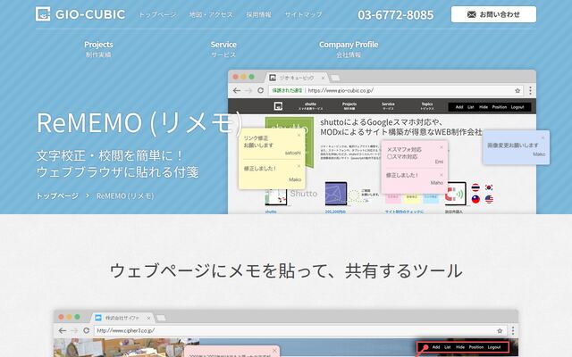Viewport: 572px width, 357px height.
Task: Open the トップページ nav link
Action: (157, 14)
